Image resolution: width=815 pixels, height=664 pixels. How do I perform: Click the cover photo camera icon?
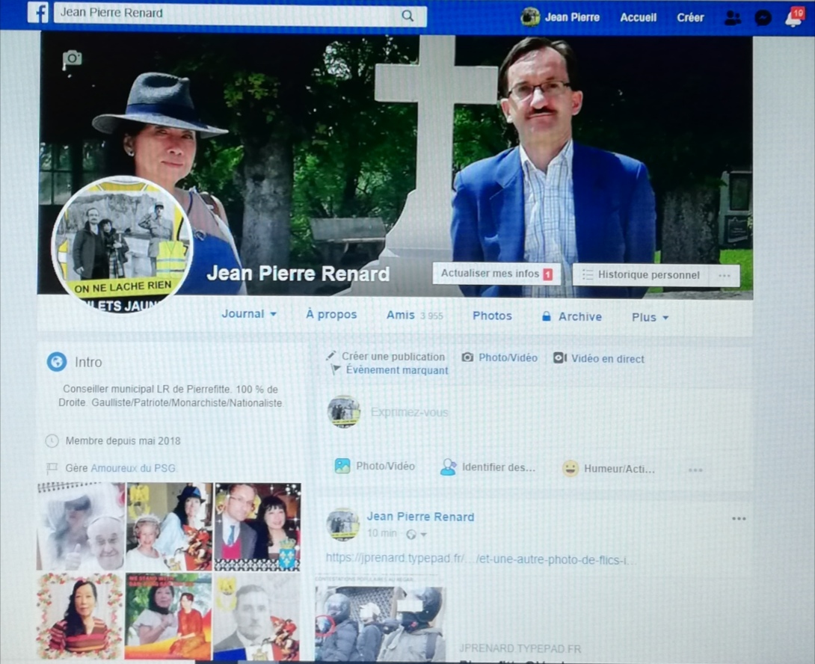[72, 58]
